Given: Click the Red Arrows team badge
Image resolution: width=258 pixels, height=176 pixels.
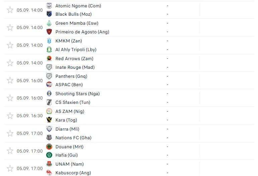Looking at the screenshot, I should pyautogui.click(x=49, y=58).
